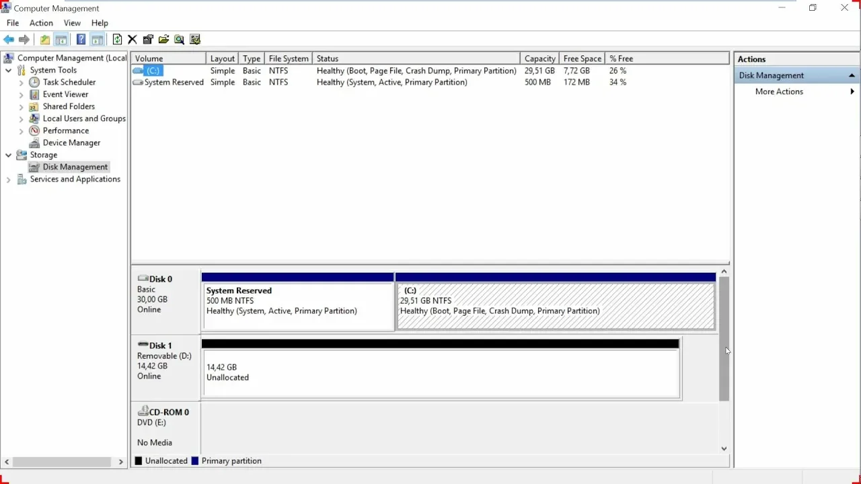The height and width of the screenshot is (484, 861).
Task: Click the tree pane horizontal scrollbar left arrow
Action: coord(7,462)
